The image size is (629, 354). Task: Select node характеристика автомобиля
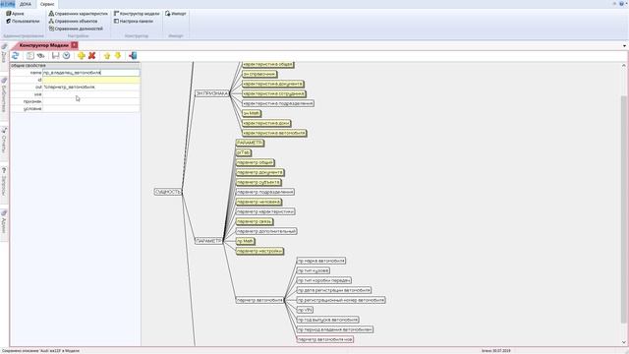tap(274, 133)
